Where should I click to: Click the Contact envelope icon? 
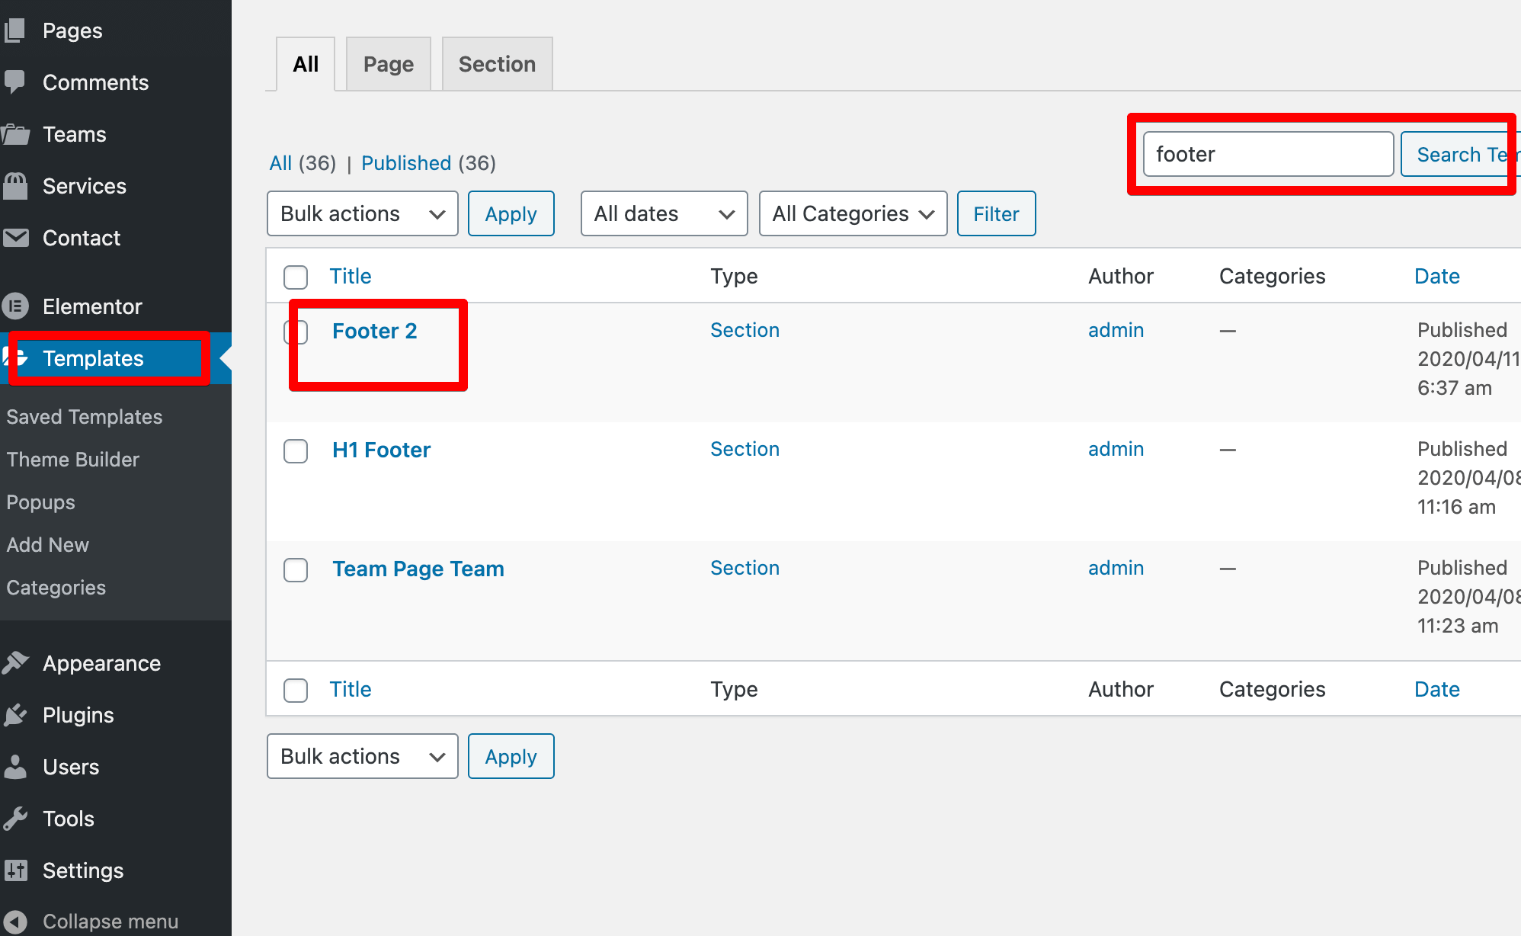(x=15, y=238)
